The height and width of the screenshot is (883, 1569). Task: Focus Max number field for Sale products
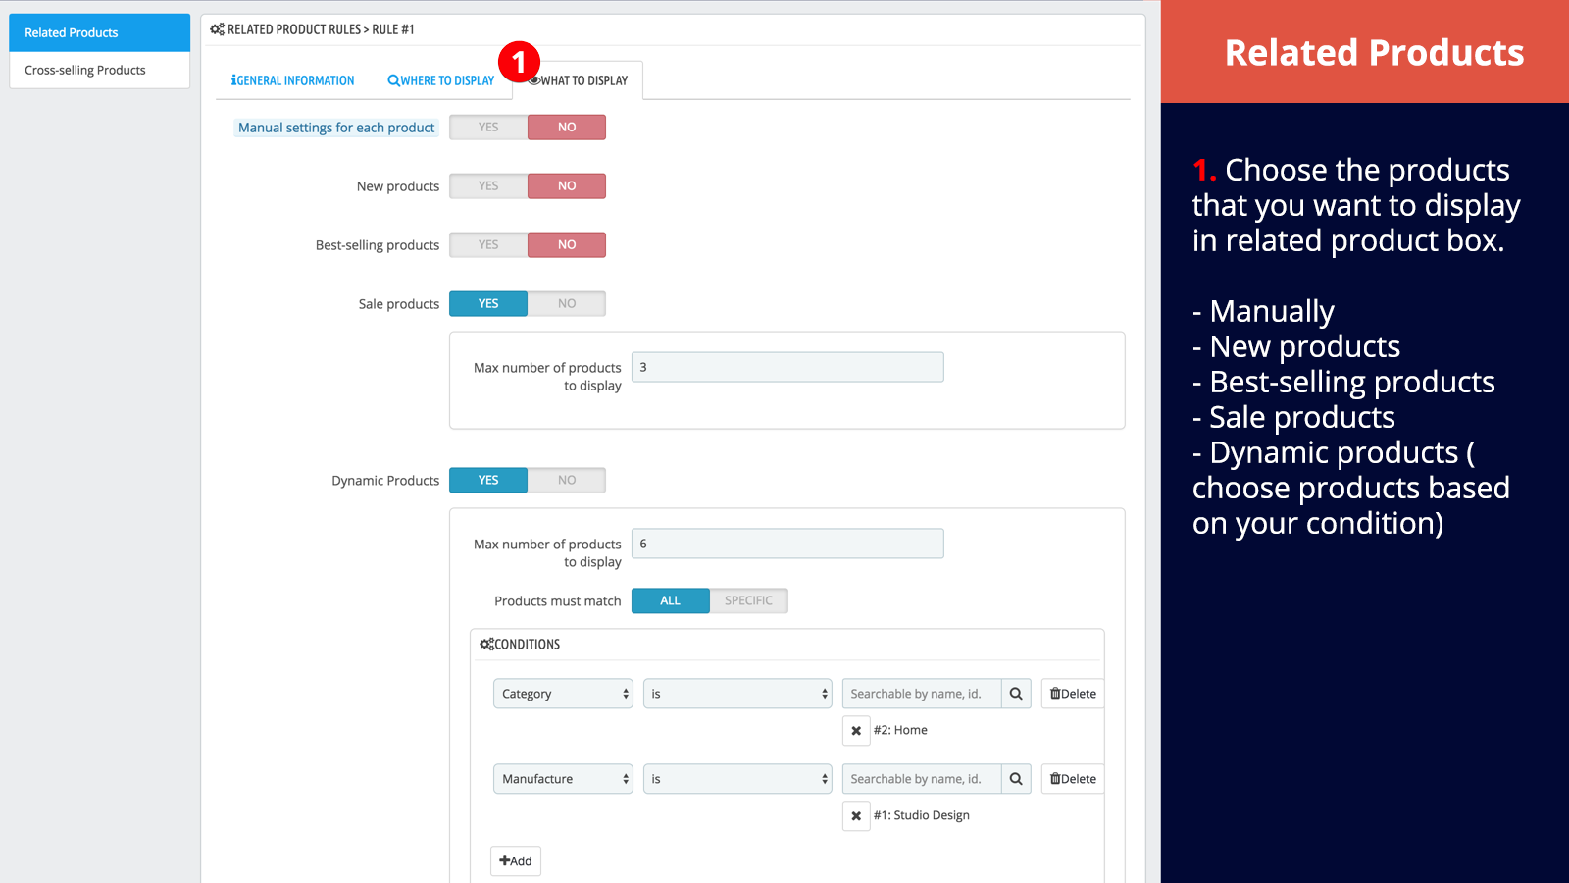(787, 367)
